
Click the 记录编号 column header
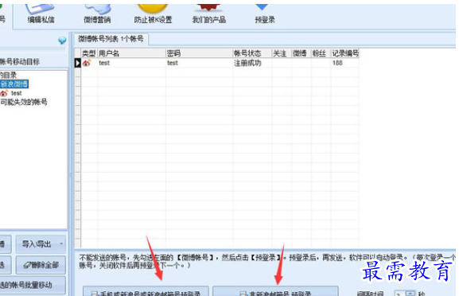pyautogui.click(x=344, y=53)
